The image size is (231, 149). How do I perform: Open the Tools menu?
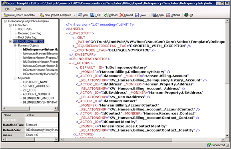[17, 9]
